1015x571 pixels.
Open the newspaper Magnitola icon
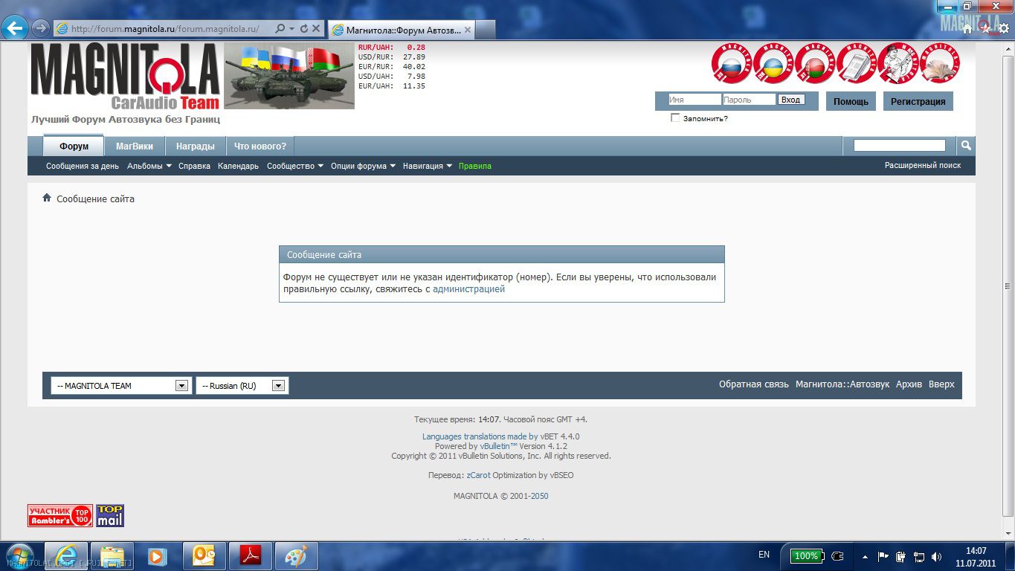pos(856,64)
